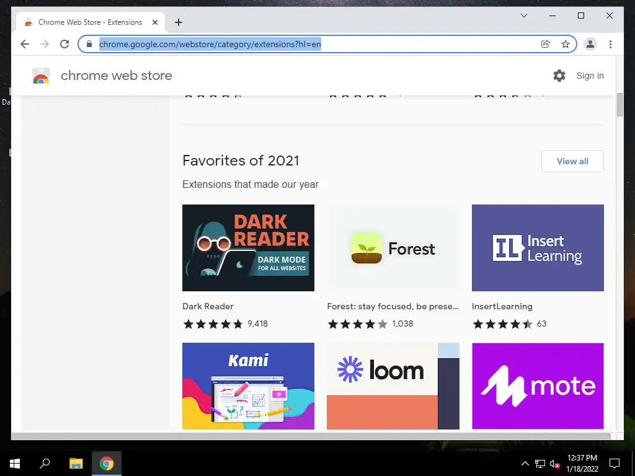Minimize the Chrome window
Viewport: 635px width, 476px height.
pos(553,15)
